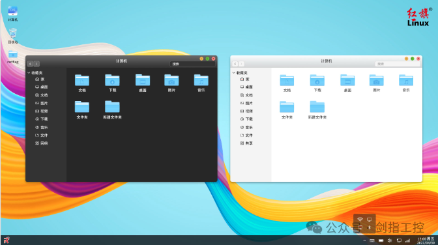The height and width of the screenshot is (245, 438).
Task: Open 桌面 folder in the dark window
Action: (x=143, y=83)
